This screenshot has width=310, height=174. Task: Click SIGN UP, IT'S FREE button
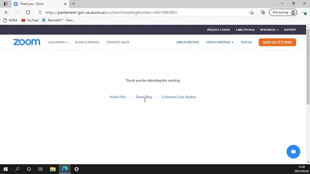click(277, 42)
